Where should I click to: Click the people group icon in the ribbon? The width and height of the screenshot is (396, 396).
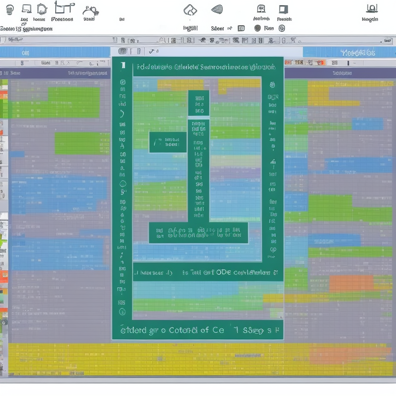tap(91, 10)
